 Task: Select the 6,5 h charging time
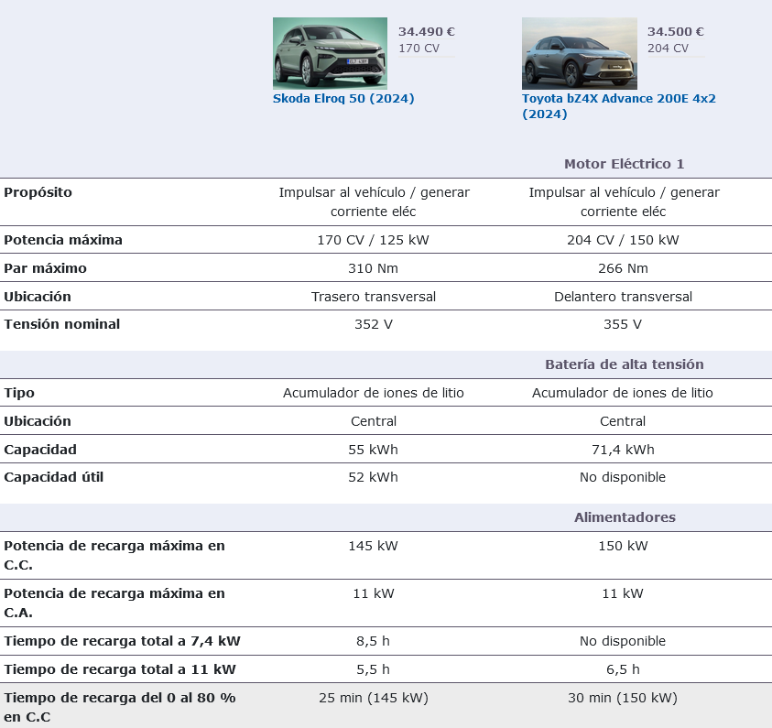coord(623,669)
